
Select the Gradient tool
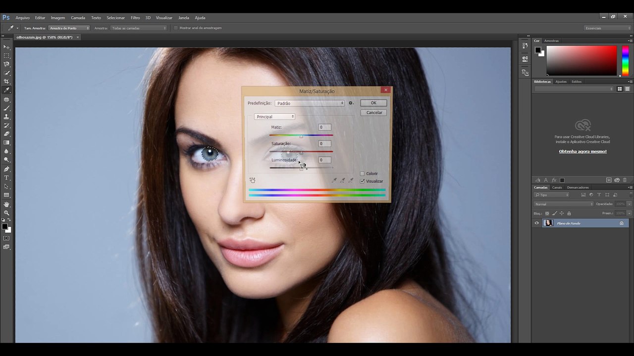point(6,142)
